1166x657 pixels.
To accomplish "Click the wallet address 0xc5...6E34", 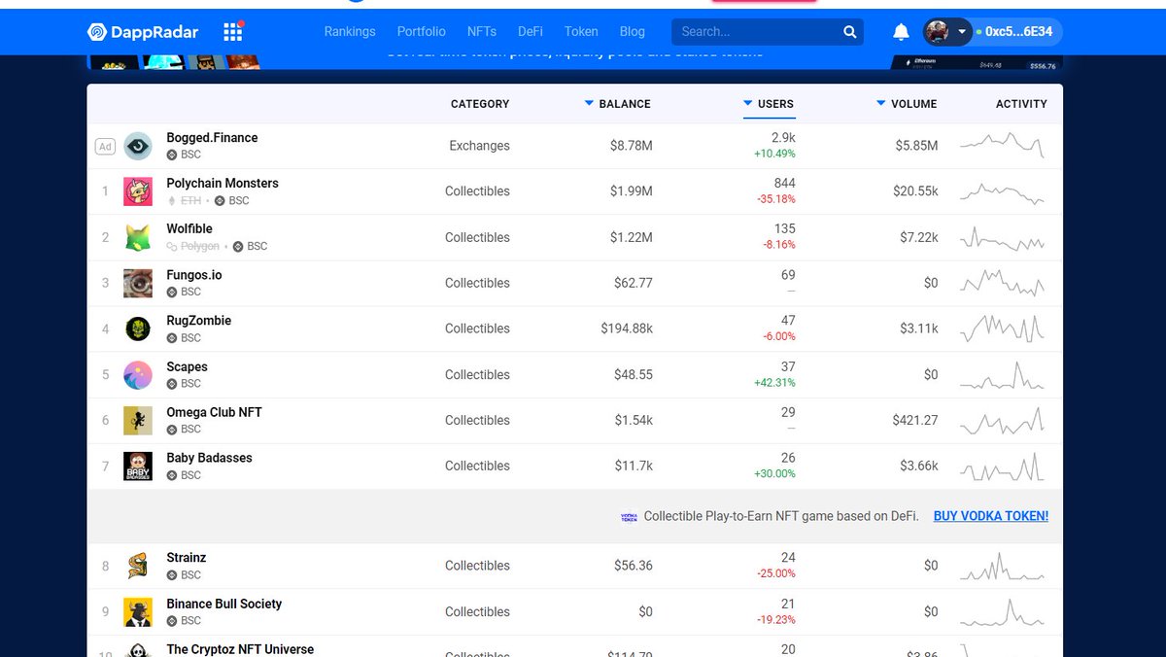I will pyautogui.click(x=1019, y=32).
